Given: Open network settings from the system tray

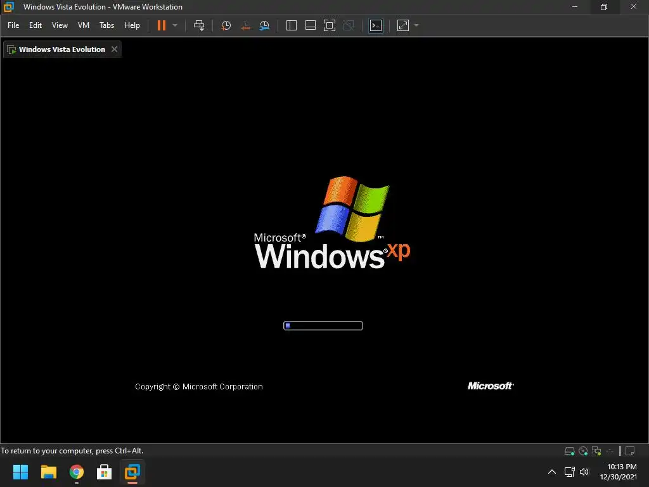Looking at the screenshot, I should point(570,472).
